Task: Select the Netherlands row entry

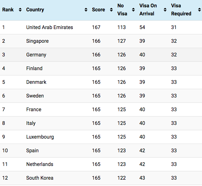Action: click(40, 164)
